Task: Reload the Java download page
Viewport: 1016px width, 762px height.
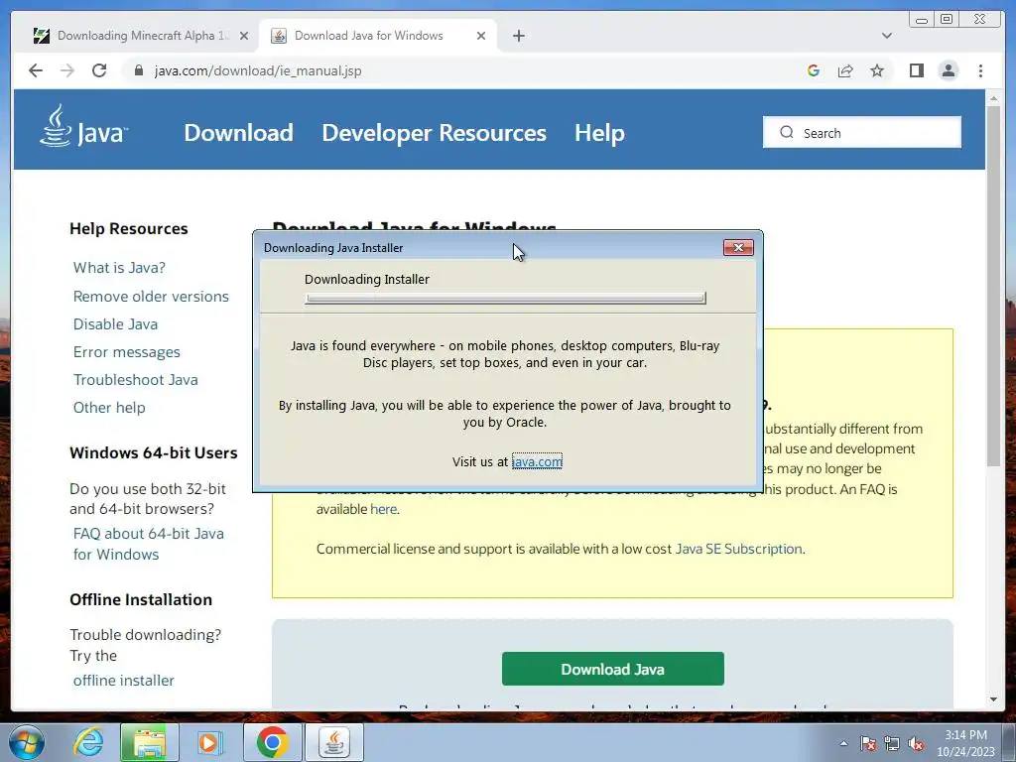Action: coord(99,70)
